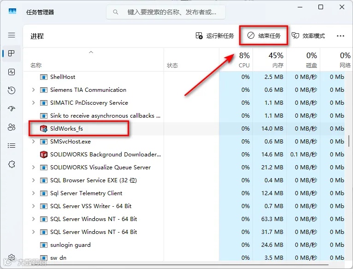Screen dimensions: 353x269
Task: Open the Processes page icon in sidebar
Action: point(12,54)
